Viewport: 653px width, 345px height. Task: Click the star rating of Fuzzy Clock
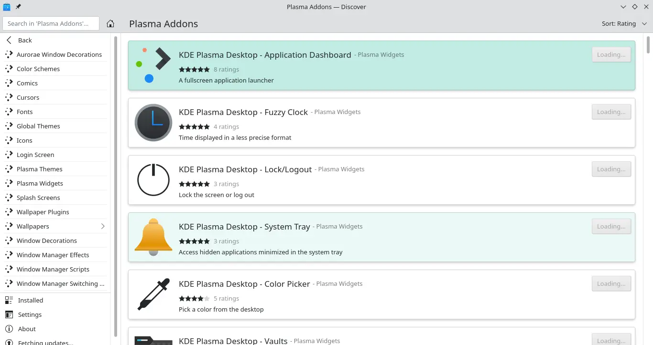pos(194,127)
